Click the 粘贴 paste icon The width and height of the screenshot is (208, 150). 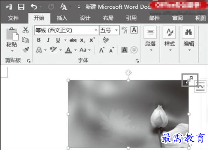12,34
